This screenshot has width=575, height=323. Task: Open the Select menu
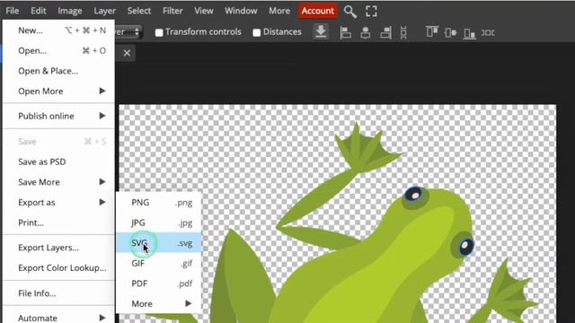tap(139, 11)
